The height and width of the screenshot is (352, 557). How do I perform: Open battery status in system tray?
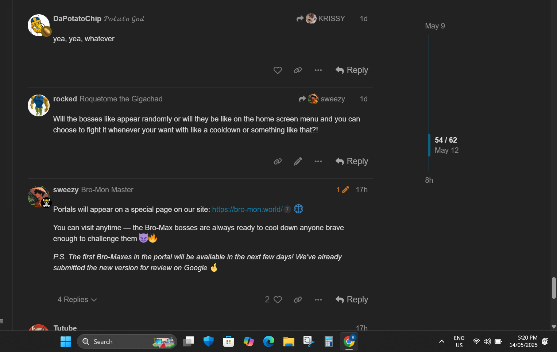498,342
